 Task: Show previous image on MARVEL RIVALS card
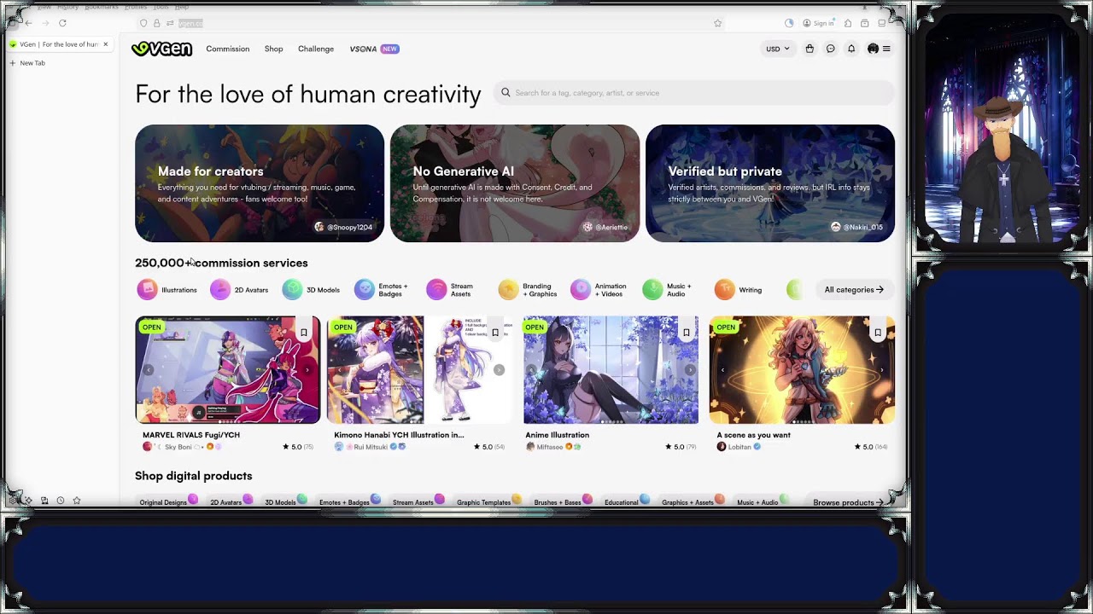(148, 370)
